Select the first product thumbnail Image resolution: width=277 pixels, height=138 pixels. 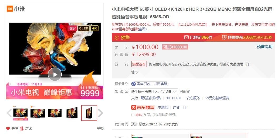tap(20, 113)
